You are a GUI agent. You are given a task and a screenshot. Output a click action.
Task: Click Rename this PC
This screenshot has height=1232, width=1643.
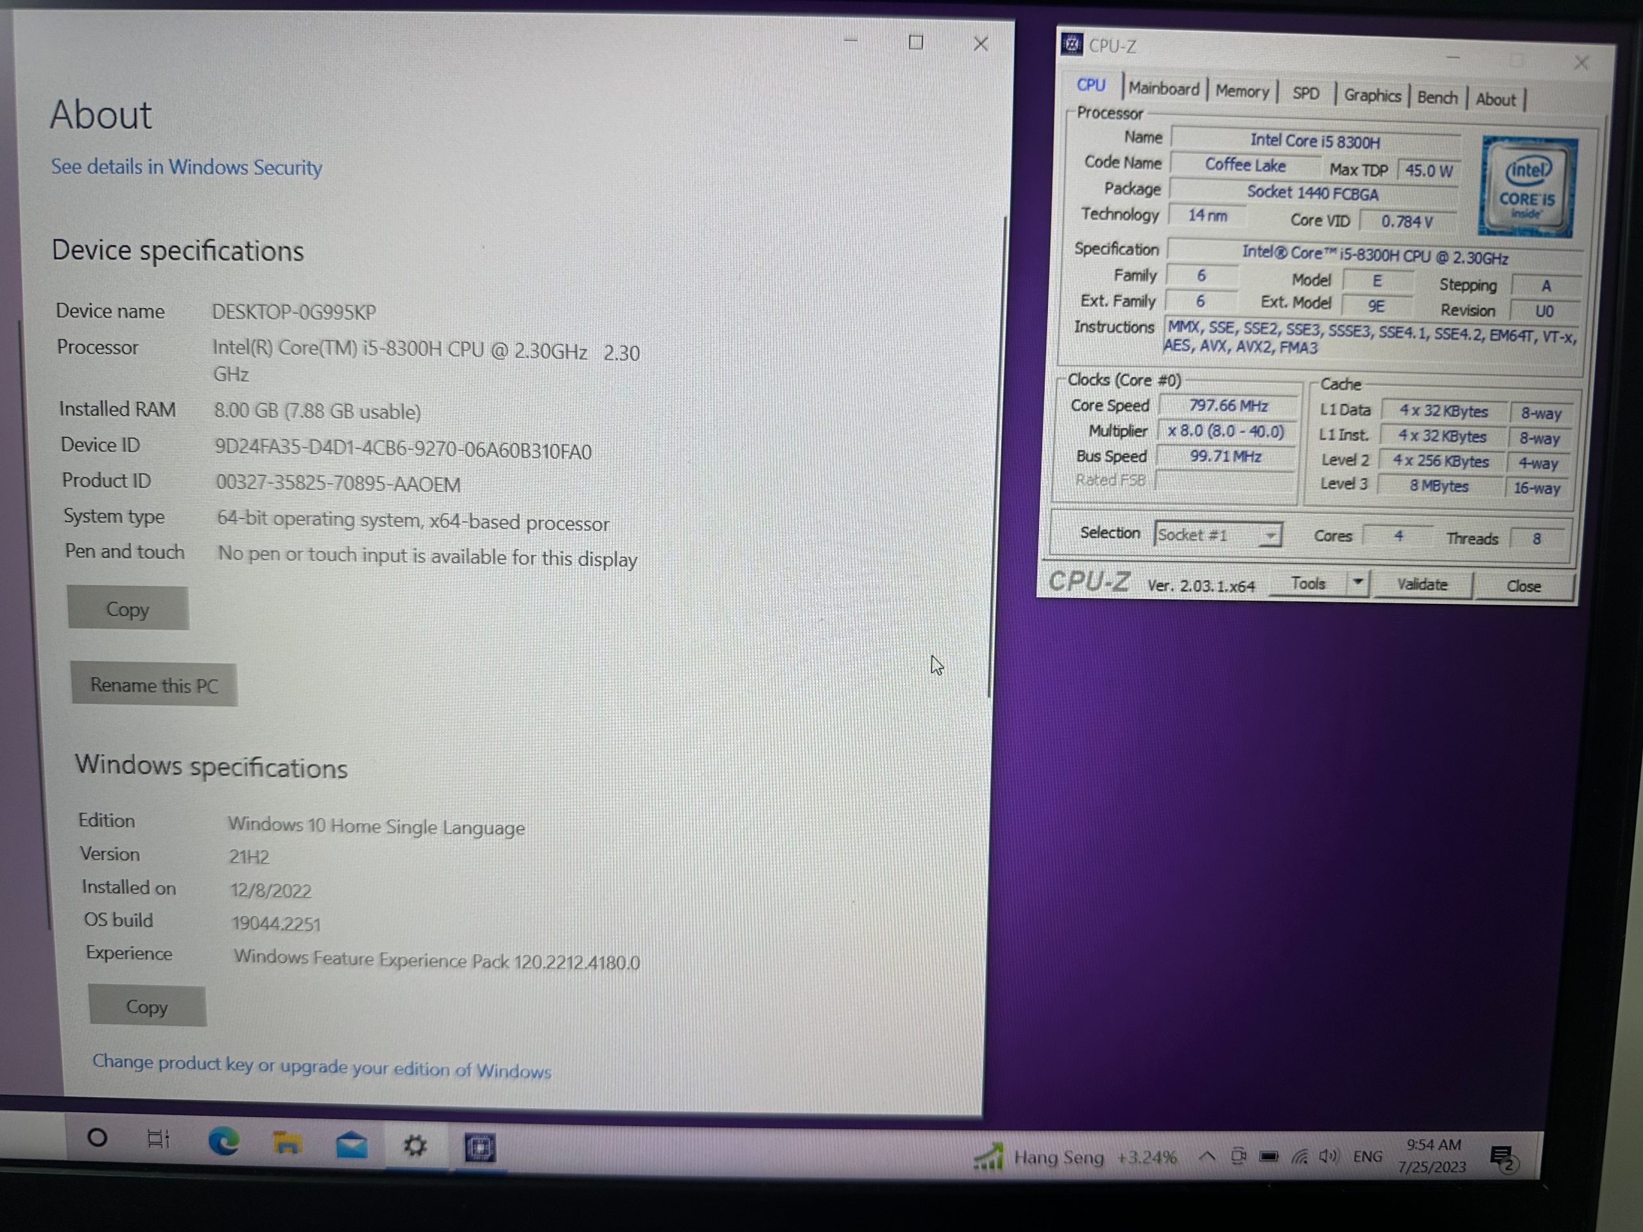(x=154, y=685)
